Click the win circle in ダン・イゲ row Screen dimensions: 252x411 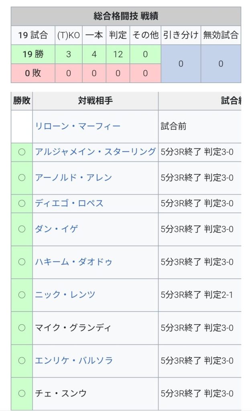point(22,229)
